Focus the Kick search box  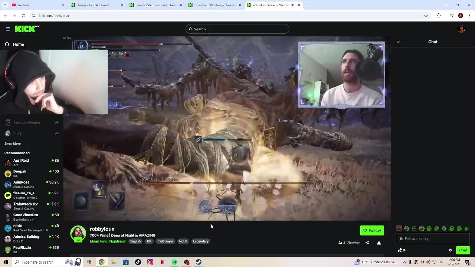[237, 29]
